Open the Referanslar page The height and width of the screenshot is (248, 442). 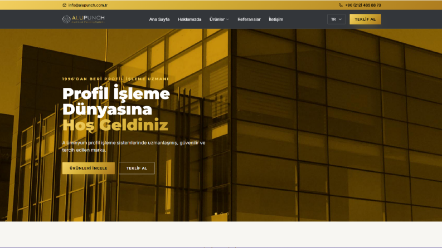coord(249,19)
